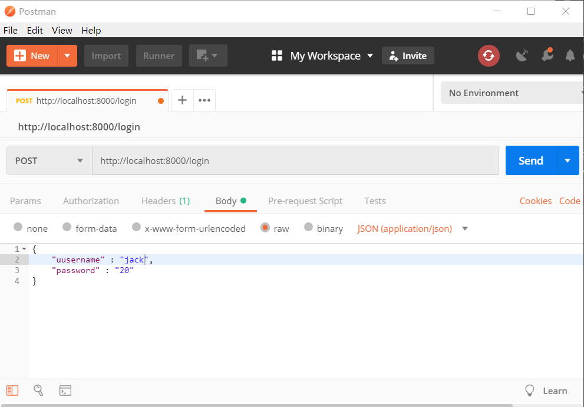This screenshot has height=407, width=584.
Task: Click the "password" key in editor
Action: click(75, 271)
